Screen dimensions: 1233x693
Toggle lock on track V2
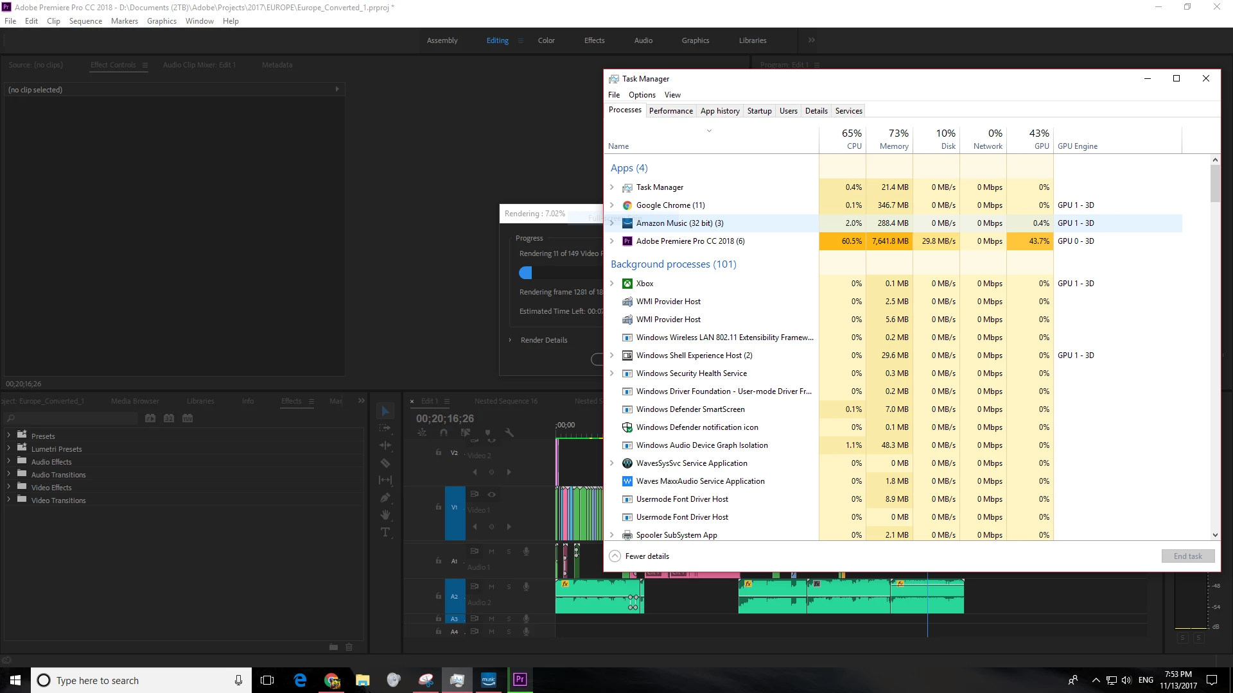pos(439,452)
